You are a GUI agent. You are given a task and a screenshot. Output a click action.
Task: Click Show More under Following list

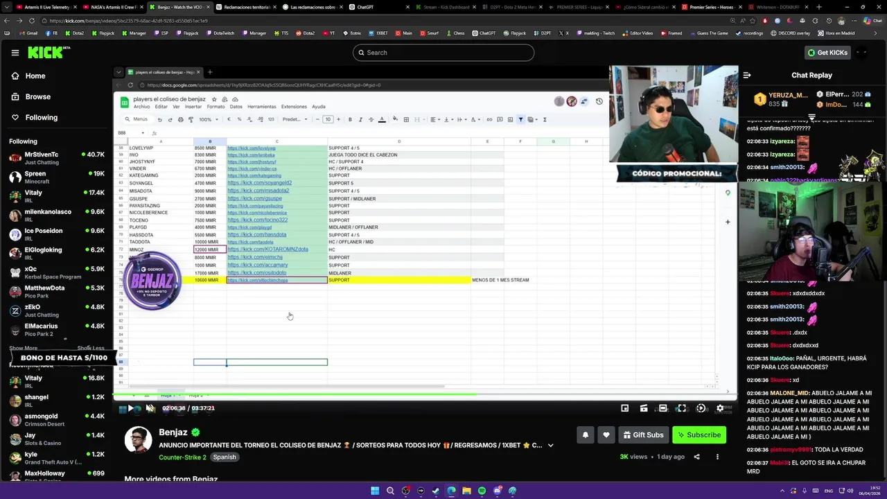pos(24,348)
